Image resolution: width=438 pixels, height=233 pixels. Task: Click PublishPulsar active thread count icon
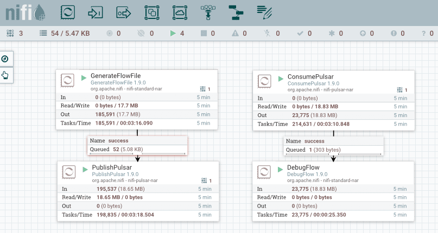(204, 180)
